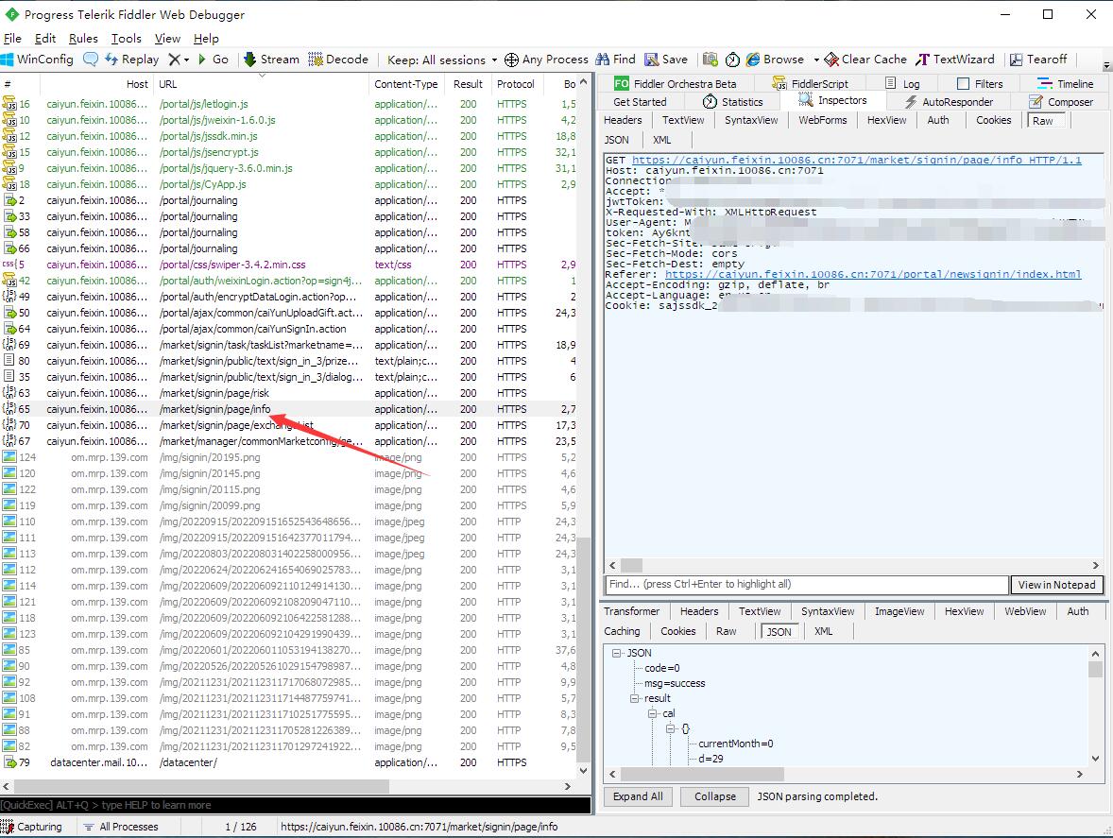Click Collapse button
This screenshot has width=1113, height=838.
(x=715, y=796)
